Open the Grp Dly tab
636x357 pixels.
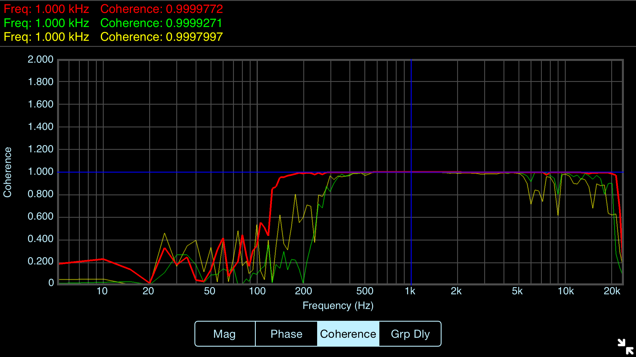click(410, 334)
